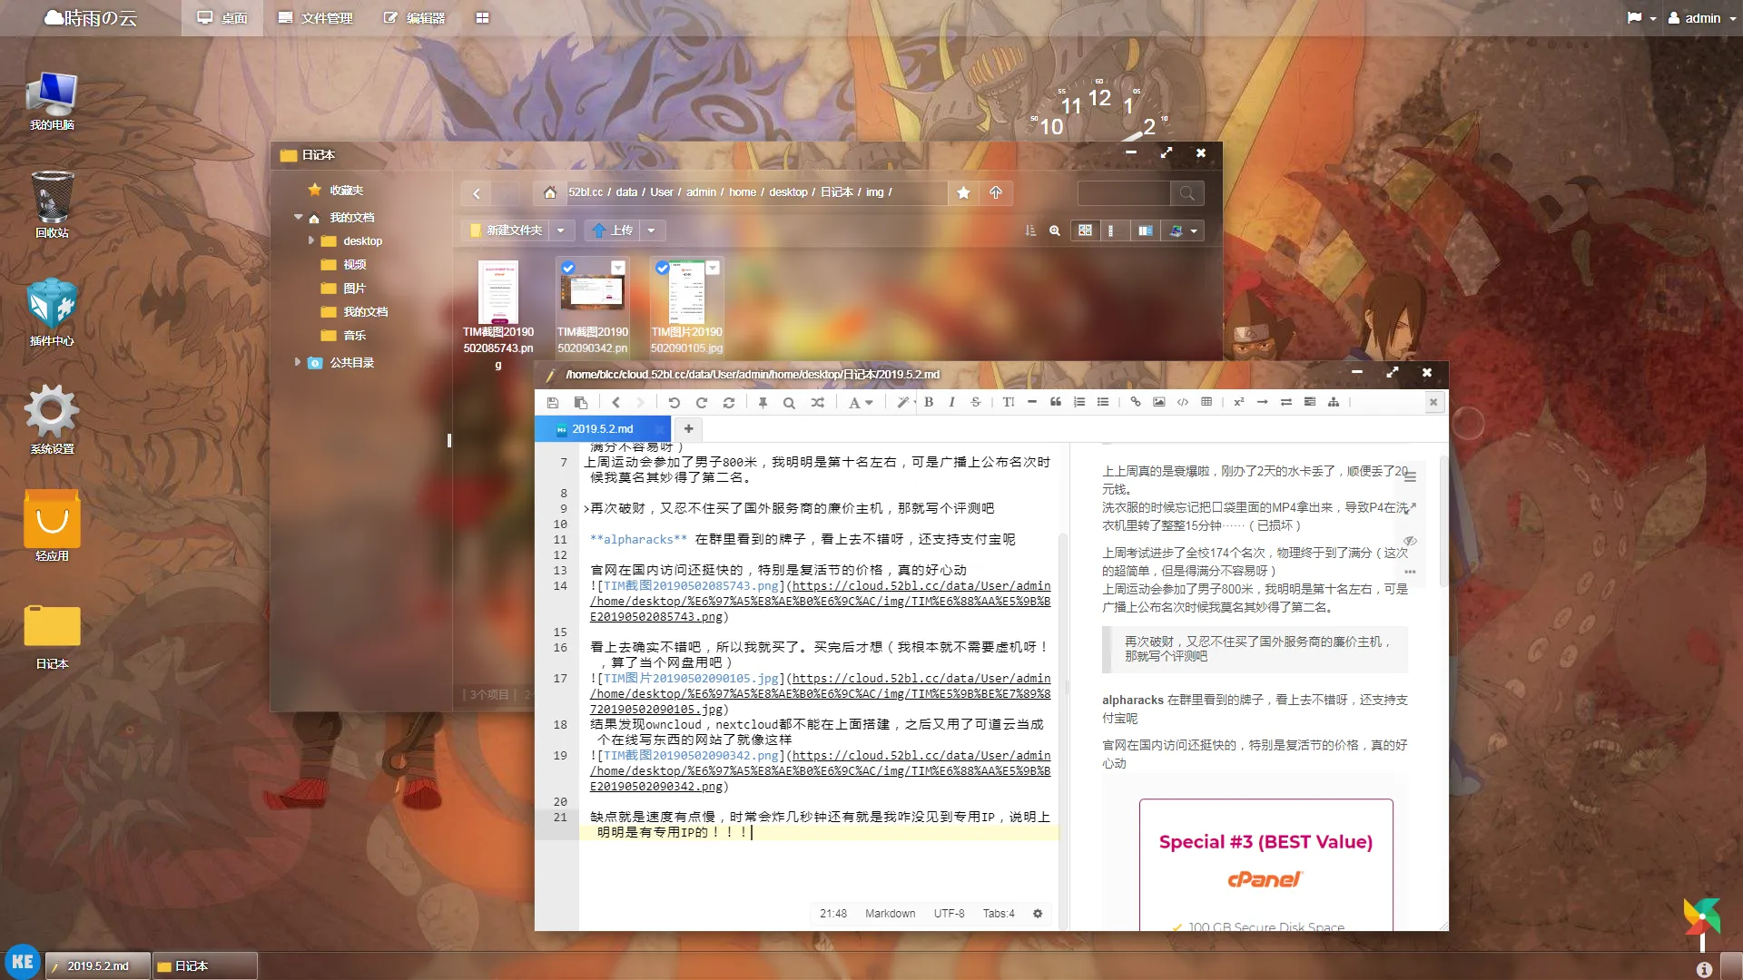Toggle the checkmark on TIM图片20190502090105.jpg file
The image size is (1743, 980).
[x=663, y=268]
